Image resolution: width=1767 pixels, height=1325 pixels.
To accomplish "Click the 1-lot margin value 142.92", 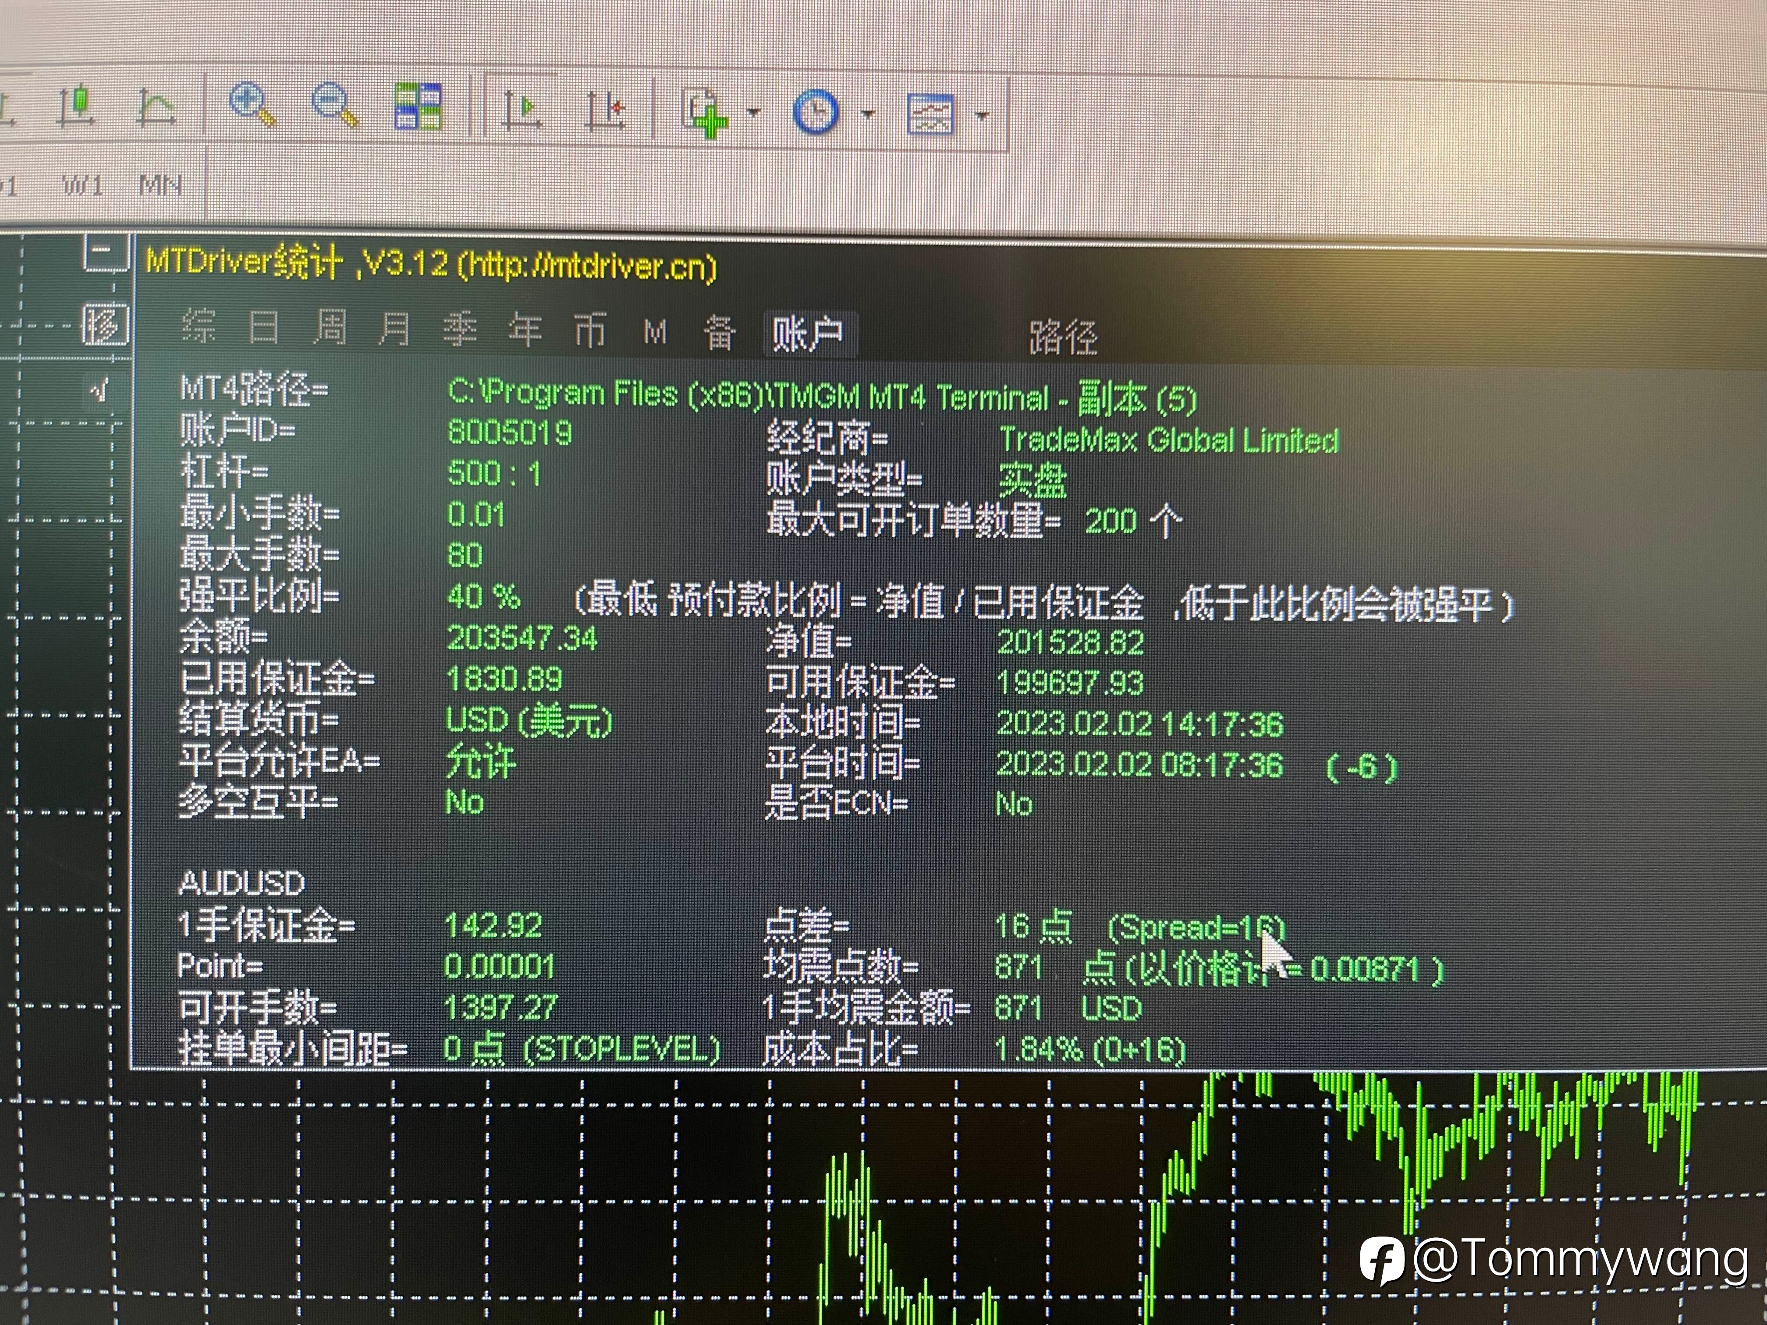I will click(x=493, y=926).
